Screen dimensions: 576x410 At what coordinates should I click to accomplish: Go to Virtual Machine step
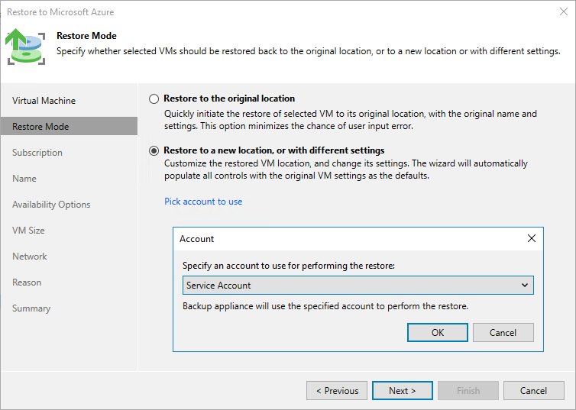click(x=44, y=101)
